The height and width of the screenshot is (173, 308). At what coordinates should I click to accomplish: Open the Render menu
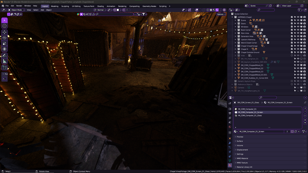(19, 6)
